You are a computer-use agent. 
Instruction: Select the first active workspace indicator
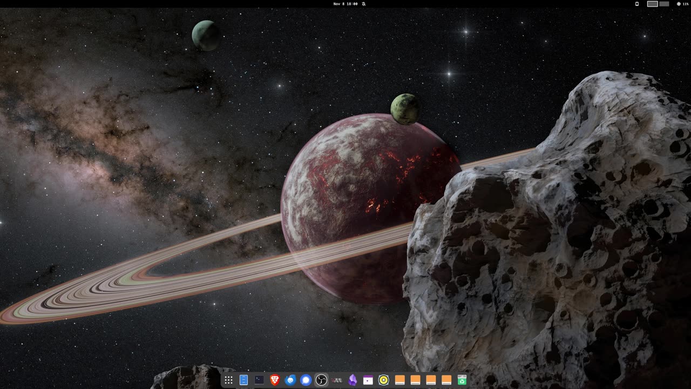click(653, 4)
